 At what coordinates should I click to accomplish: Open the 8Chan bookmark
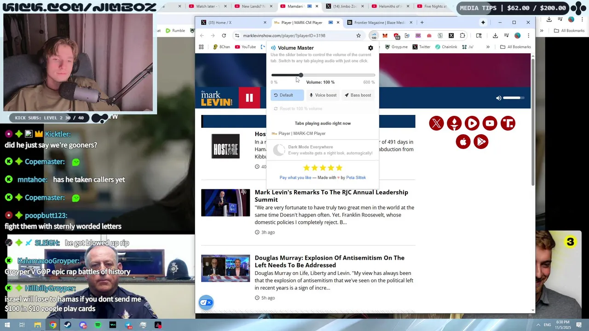221,47
